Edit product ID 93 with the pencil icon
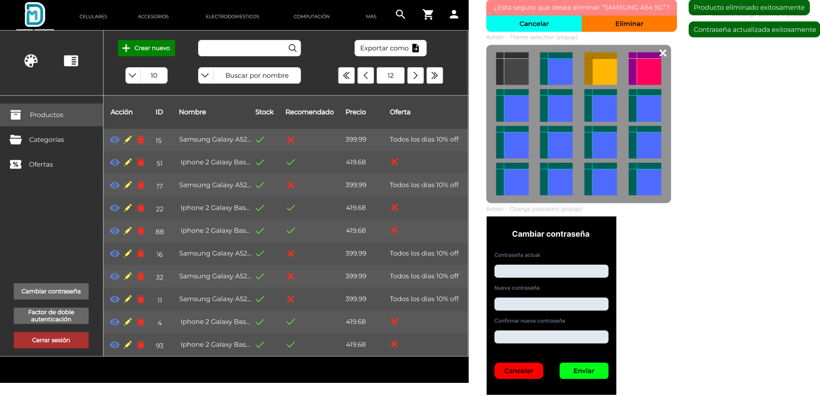Screen dimensions: 820x396 [128, 345]
